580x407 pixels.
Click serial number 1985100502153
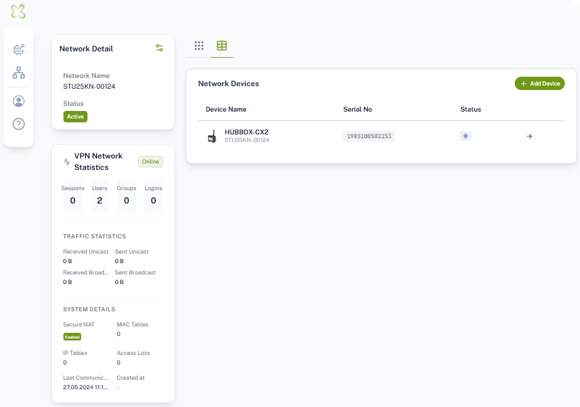pos(369,136)
